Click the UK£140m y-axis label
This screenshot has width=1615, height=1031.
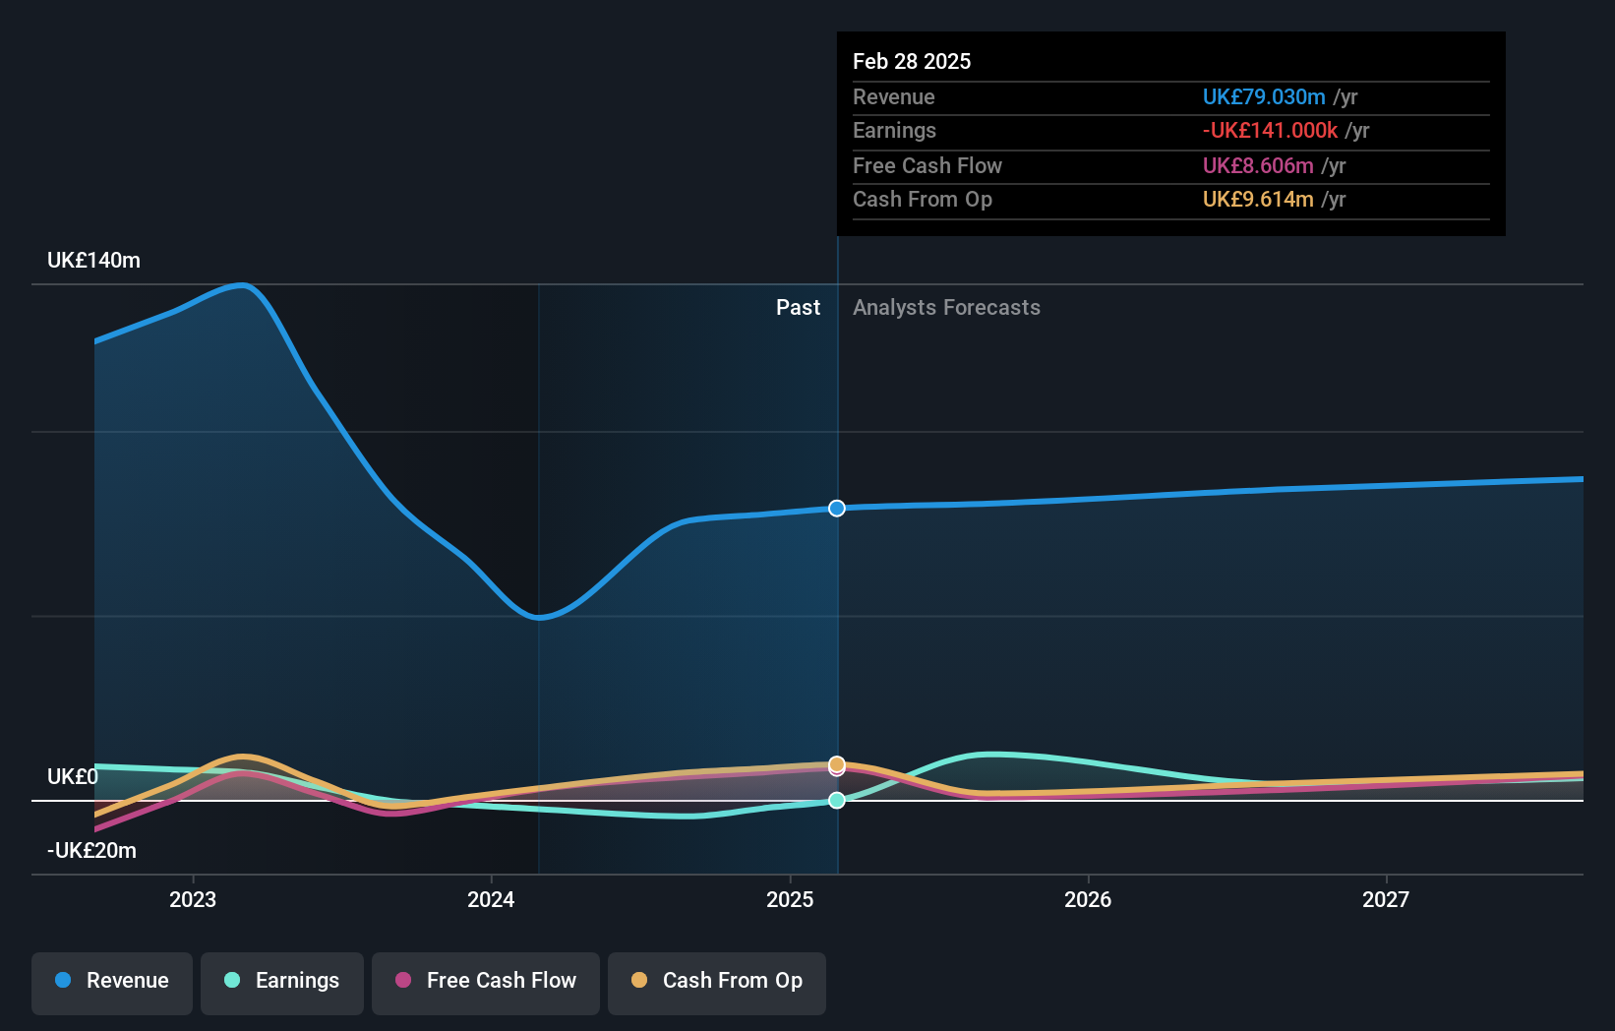point(94,261)
